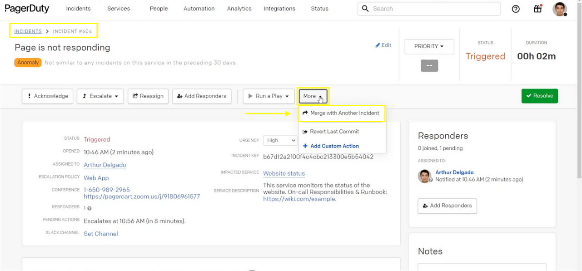Click the responders count help icon
The width and height of the screenshot is (582, 271).
[89, 209]
